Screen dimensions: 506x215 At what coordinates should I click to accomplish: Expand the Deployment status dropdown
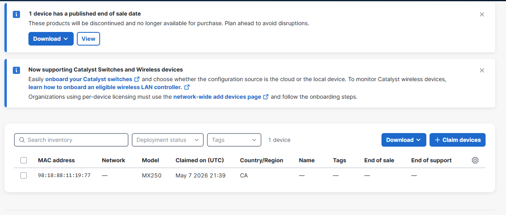tap(168, 140)
